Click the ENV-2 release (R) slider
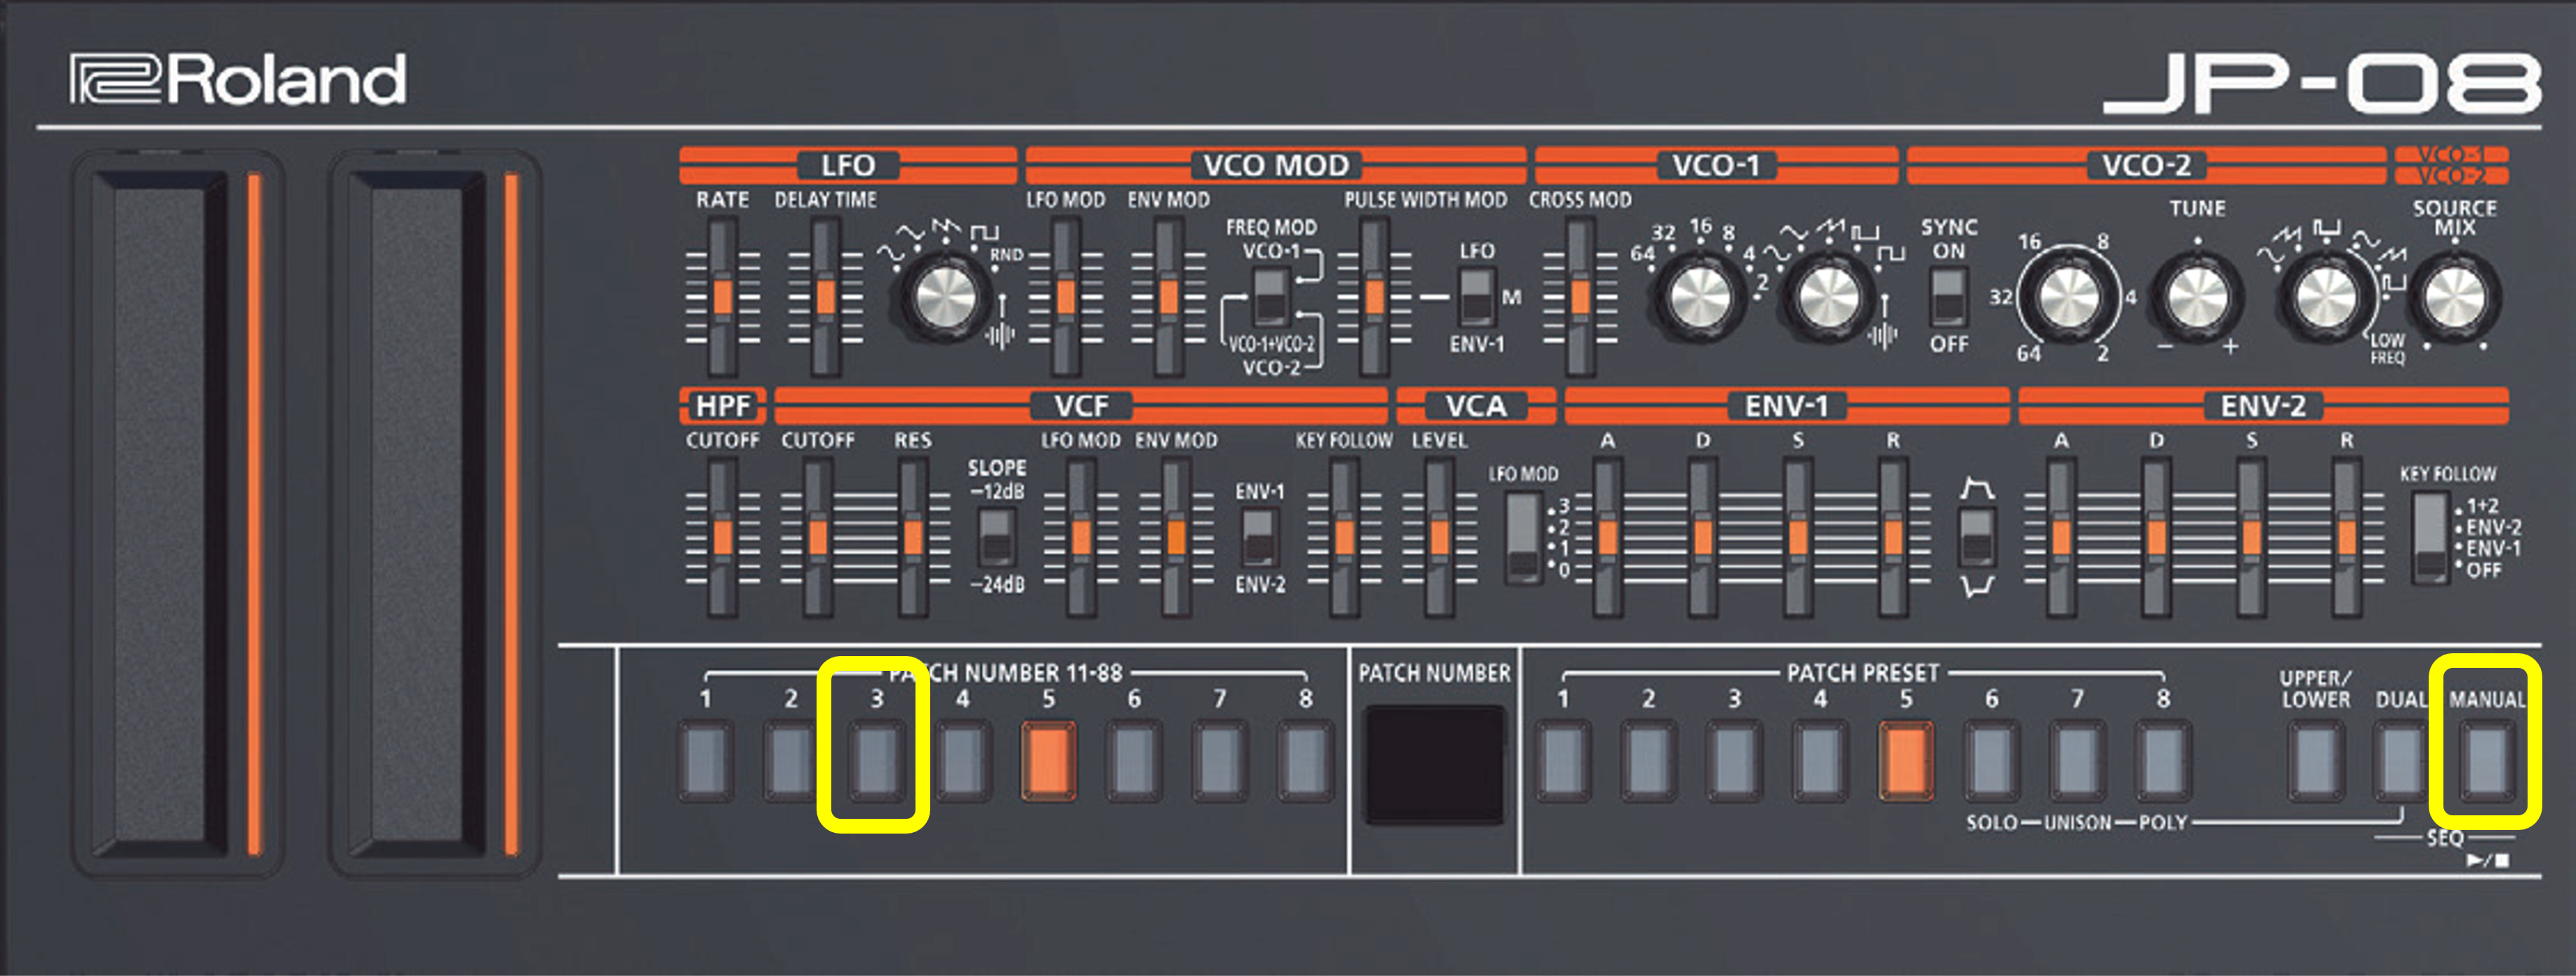 point(2347,538)
